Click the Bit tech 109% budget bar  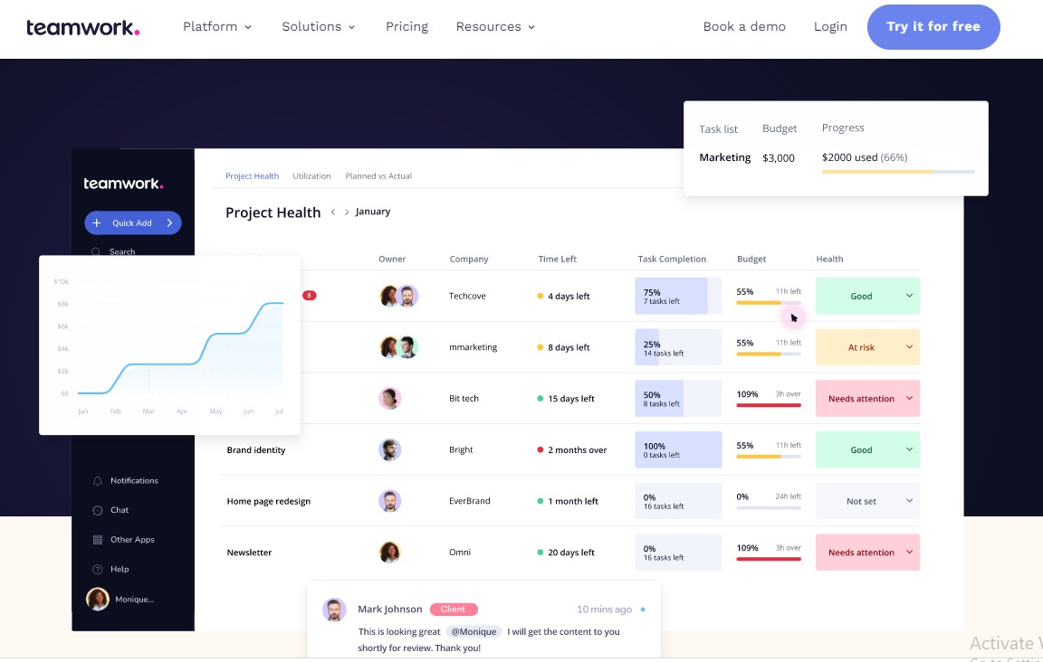[769, 405]
